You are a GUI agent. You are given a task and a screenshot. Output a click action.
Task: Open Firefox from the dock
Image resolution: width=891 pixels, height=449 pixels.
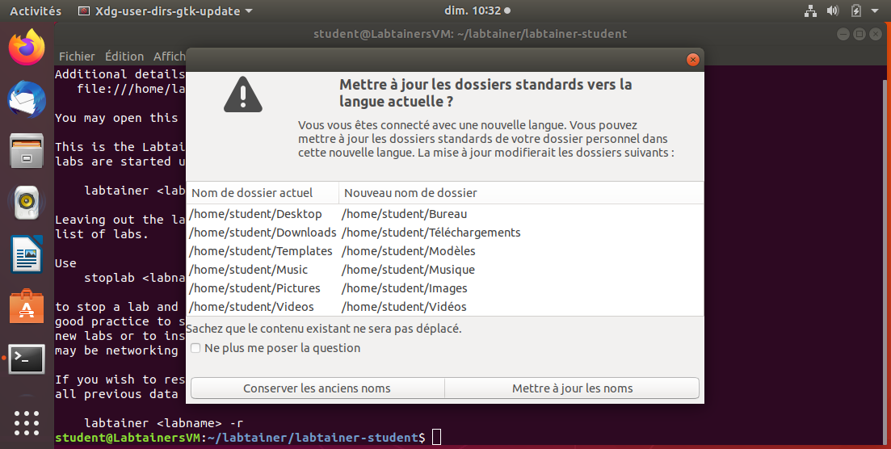pos(27,48)
